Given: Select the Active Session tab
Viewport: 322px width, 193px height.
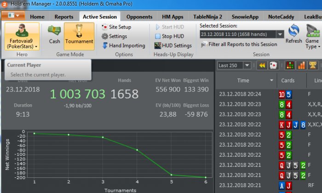Looking at the screenshot, I should [100, 17].
